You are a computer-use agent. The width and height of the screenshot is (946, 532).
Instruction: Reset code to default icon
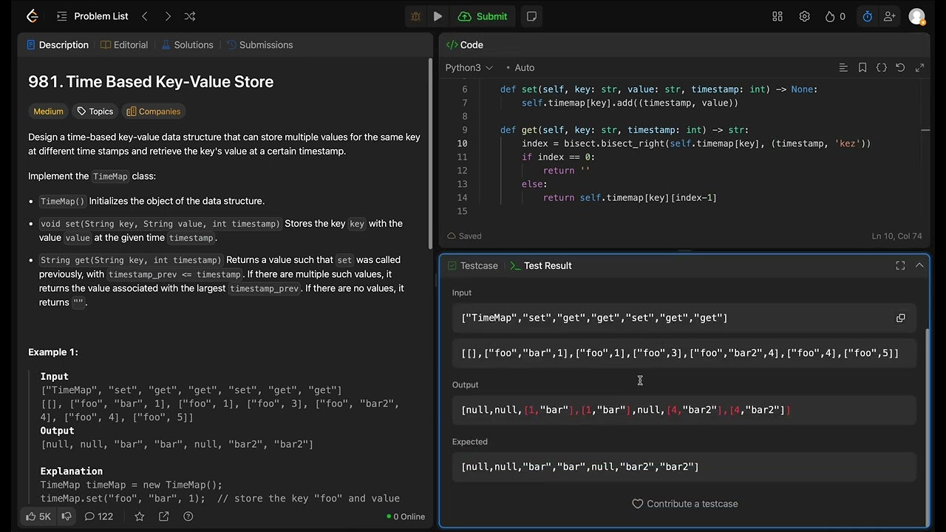pyautogui.click(x=900, y=68)
